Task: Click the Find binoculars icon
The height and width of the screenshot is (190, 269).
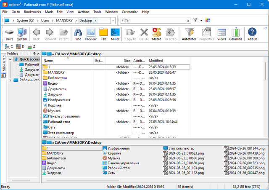Action: [78, 34]
